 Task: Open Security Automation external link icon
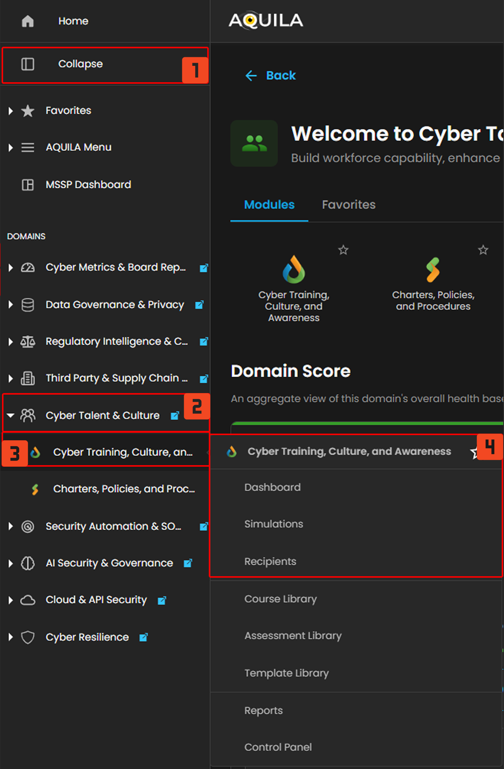(204, 527)
